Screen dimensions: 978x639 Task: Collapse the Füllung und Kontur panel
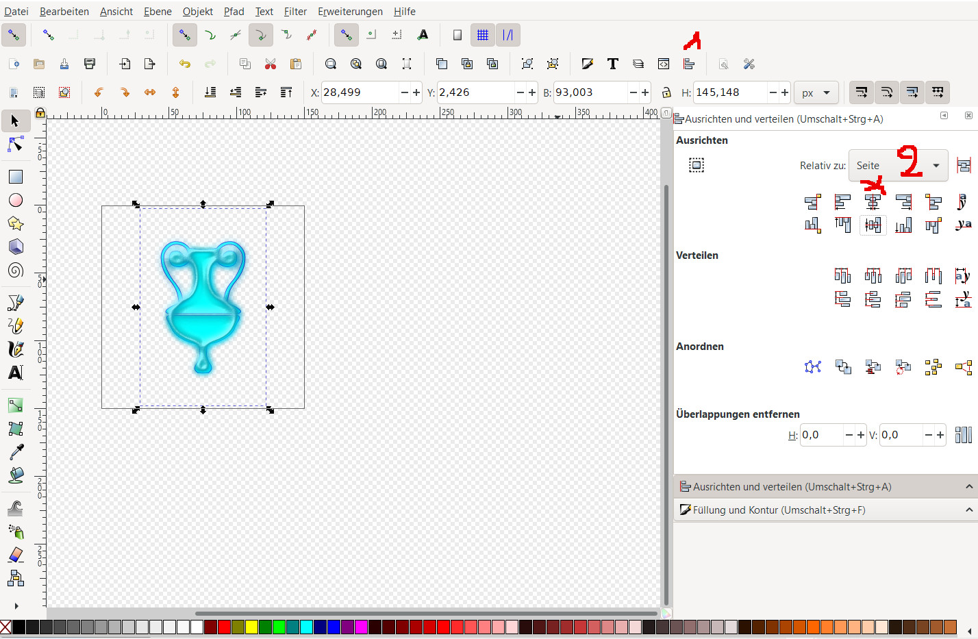point(968,510)
